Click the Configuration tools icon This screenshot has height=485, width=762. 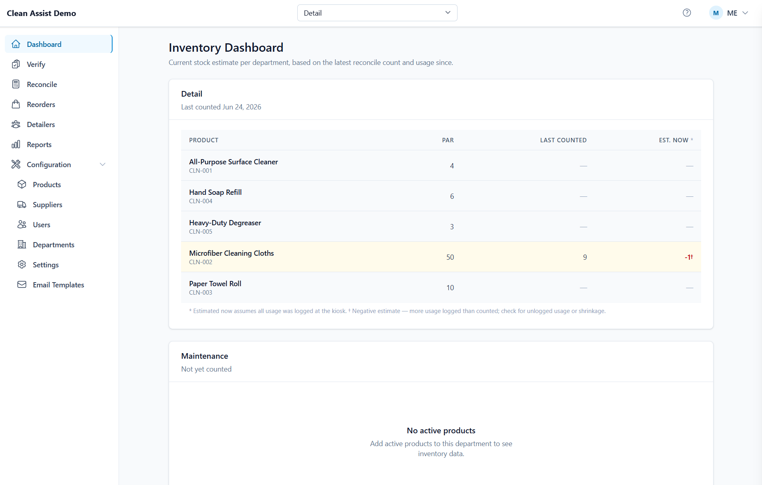(x=16, y=164)
